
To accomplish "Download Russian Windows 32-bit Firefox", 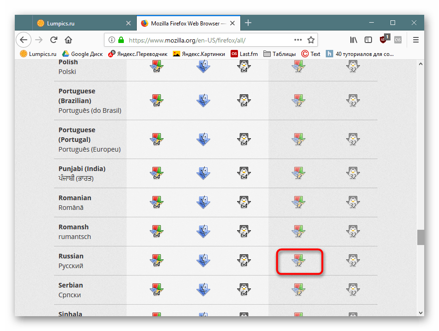I will [299, 260].
